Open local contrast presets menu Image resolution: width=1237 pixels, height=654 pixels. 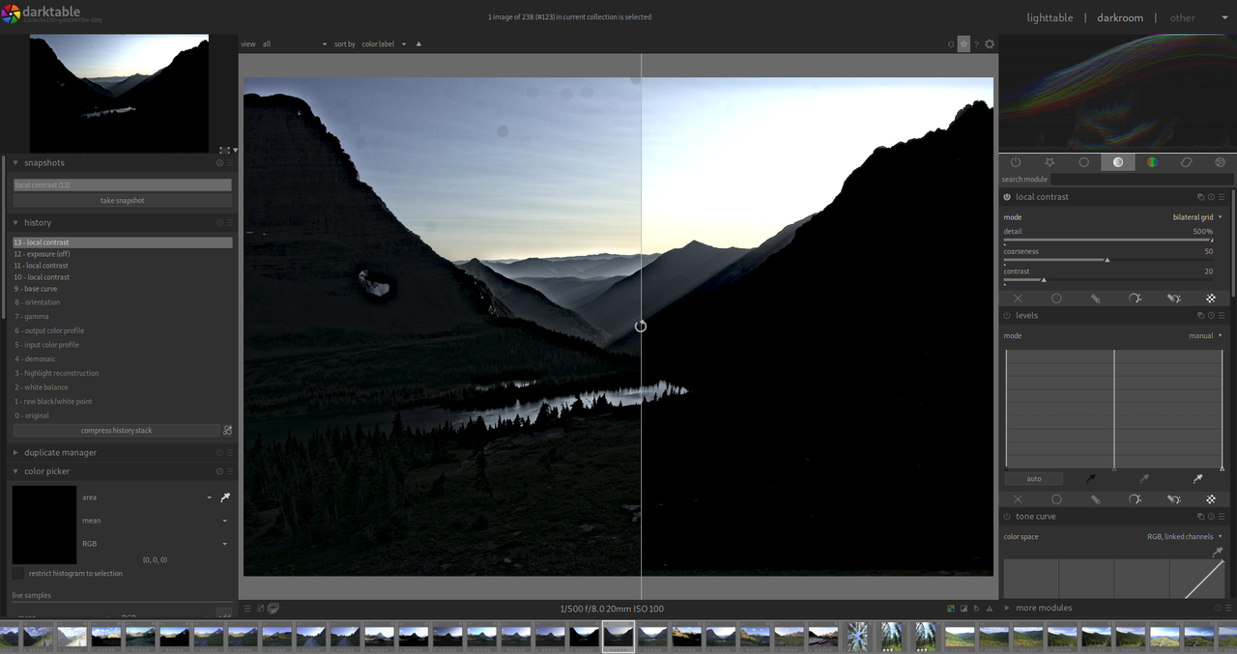click(x=1223, y=197)
